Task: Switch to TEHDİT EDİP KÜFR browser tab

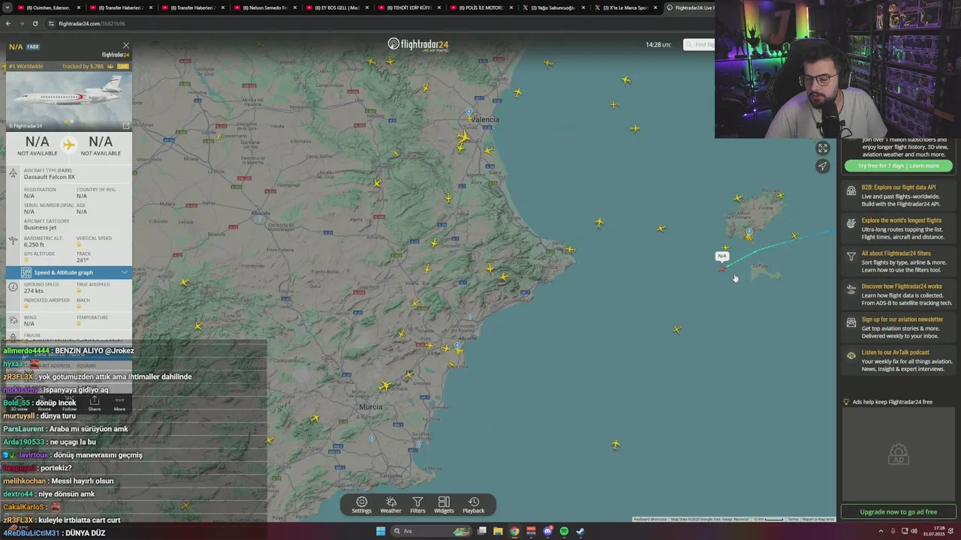Action: click(x=408, y=7)
